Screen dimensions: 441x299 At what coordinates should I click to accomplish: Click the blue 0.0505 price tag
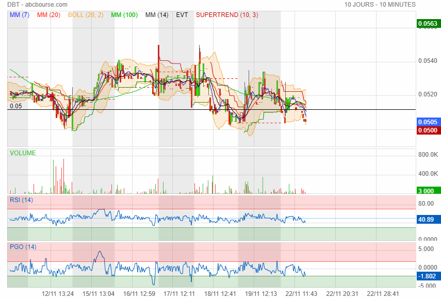pyautogui.click(x=428, y=122)
